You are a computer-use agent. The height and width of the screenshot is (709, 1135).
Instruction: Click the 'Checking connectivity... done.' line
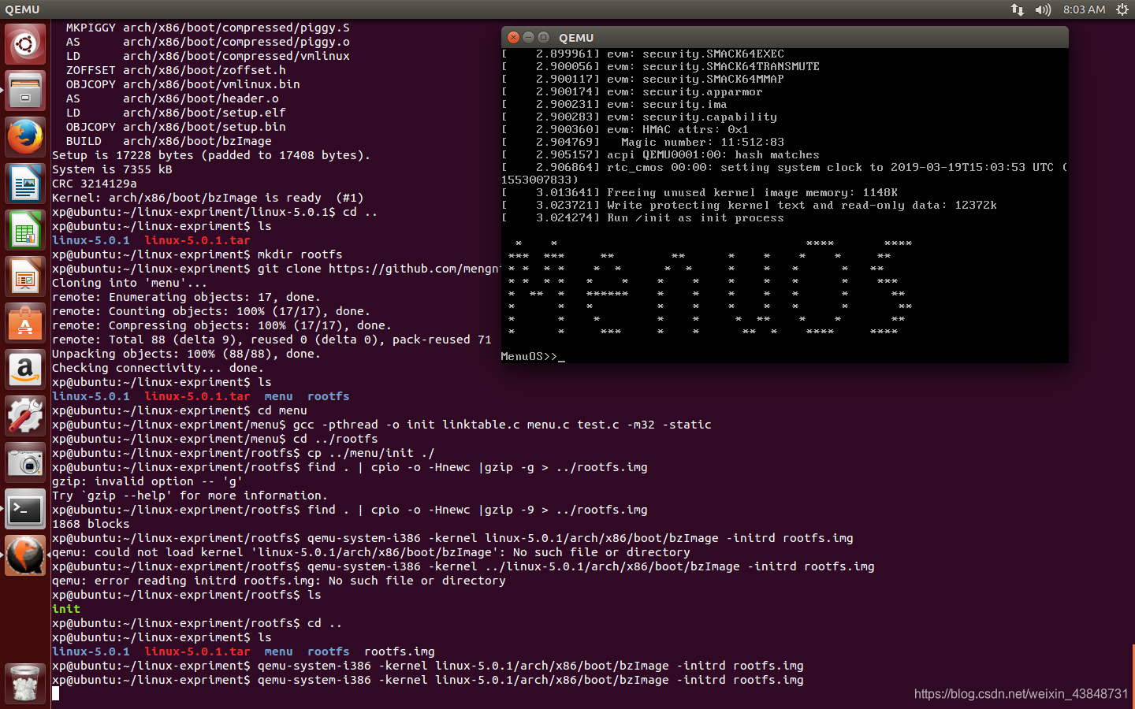tap(158, 368)
